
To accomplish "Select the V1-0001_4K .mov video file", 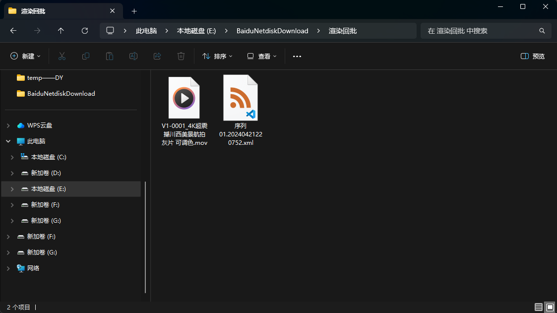I will click(x=185, y=111).
